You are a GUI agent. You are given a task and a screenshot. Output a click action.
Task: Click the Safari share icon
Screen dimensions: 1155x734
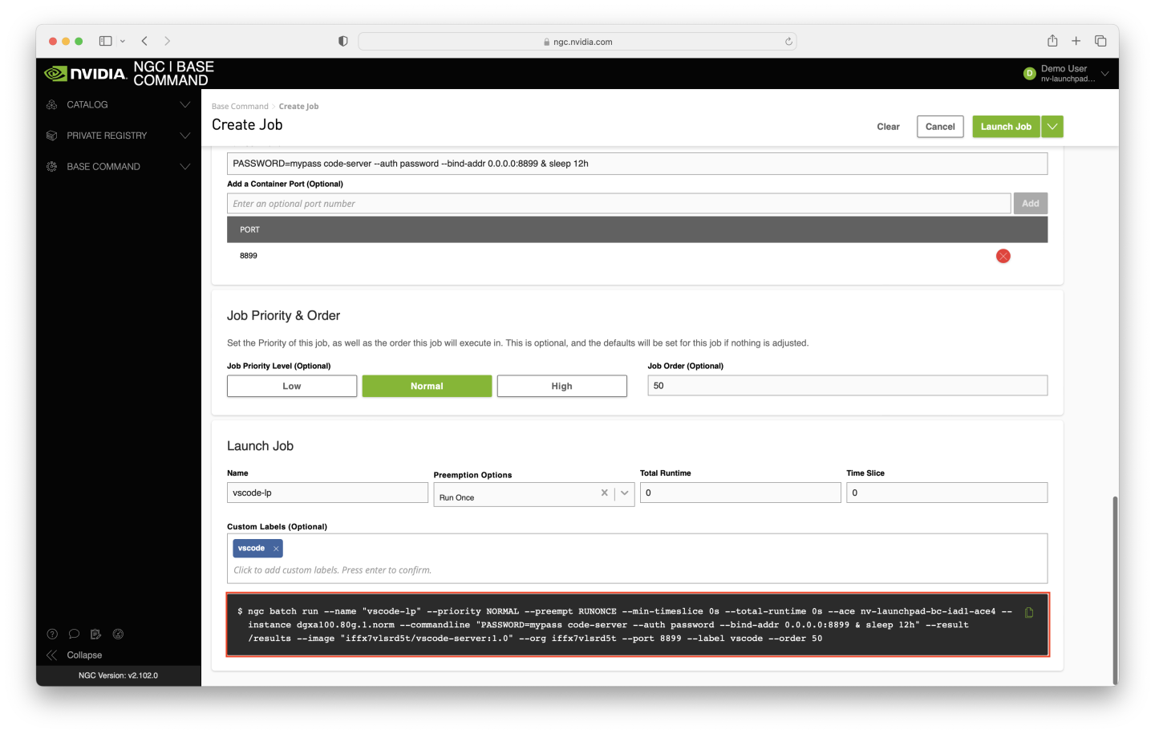pos(1052,41)
